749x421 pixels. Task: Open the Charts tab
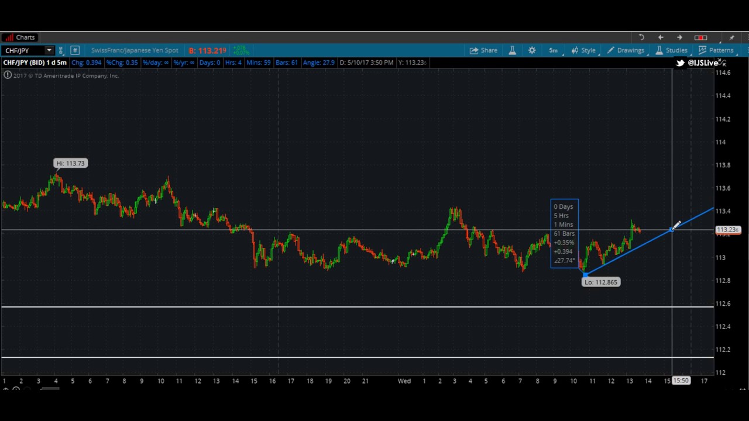[20, 37]
